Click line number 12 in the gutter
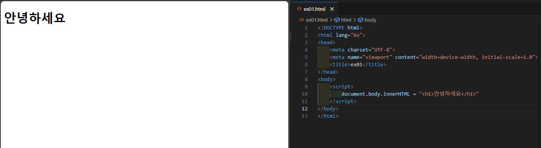This screenshot has width=541, height=148. click(305, 109)
